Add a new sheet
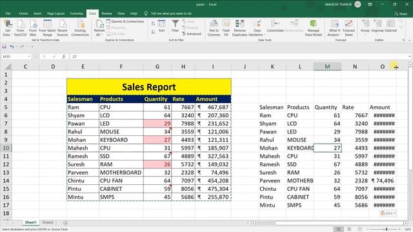 tap(65, 223)
